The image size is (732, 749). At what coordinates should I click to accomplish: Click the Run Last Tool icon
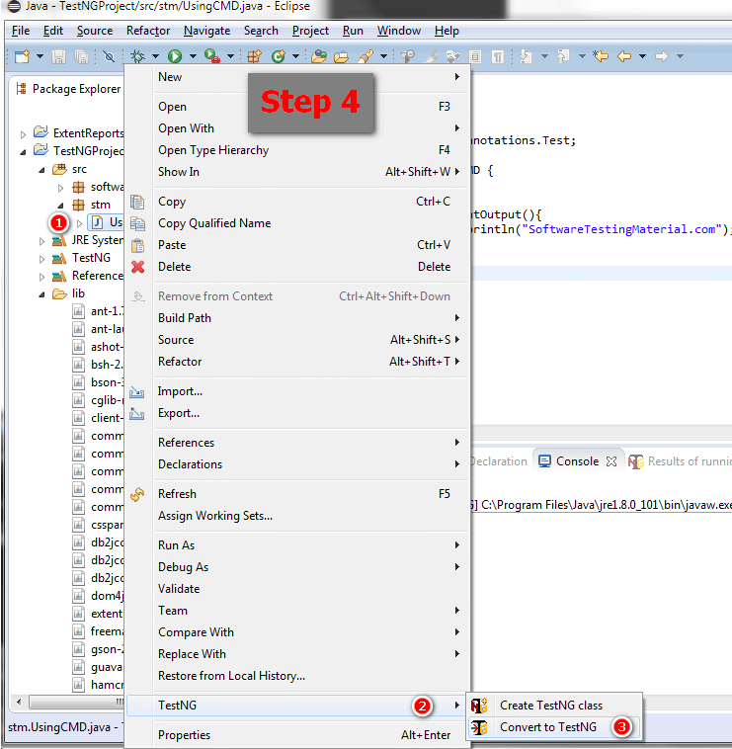point(212,57)
